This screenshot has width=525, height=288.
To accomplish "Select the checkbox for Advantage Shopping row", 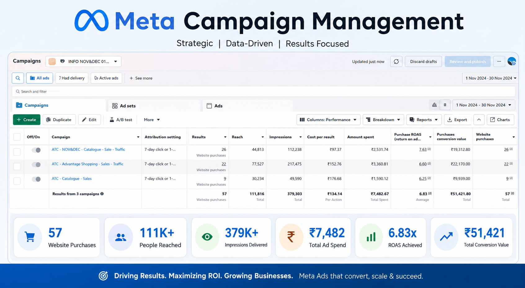I will coord(17,166).
